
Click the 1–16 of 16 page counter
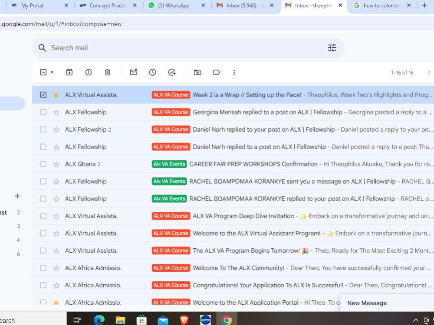click(x=402, y=73)
